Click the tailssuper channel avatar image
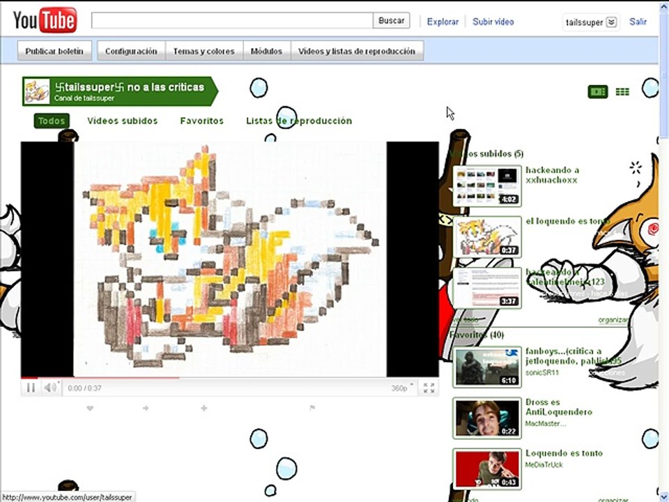Screen dimensions: 669x502 [x=37, y=91]
